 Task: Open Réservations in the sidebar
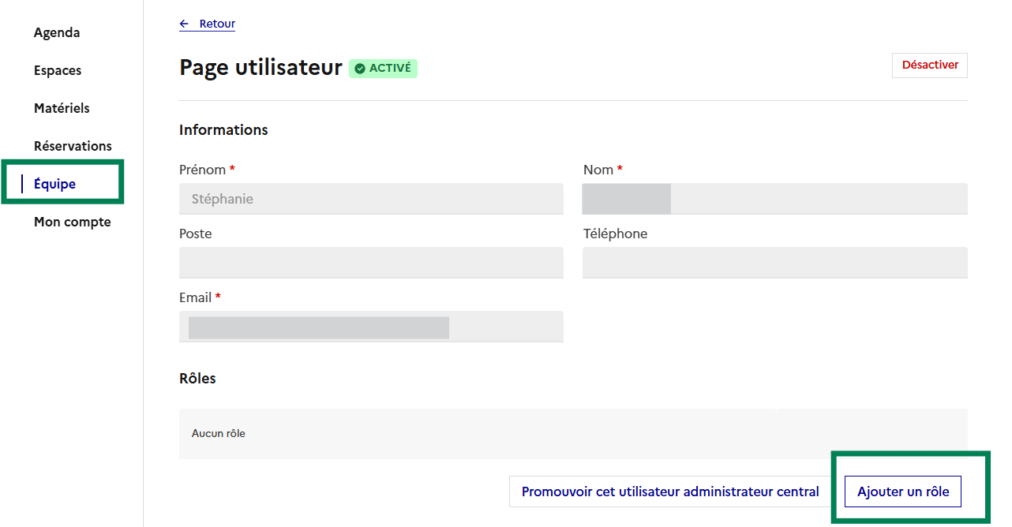pyautogui.click(x=73, y=146)
